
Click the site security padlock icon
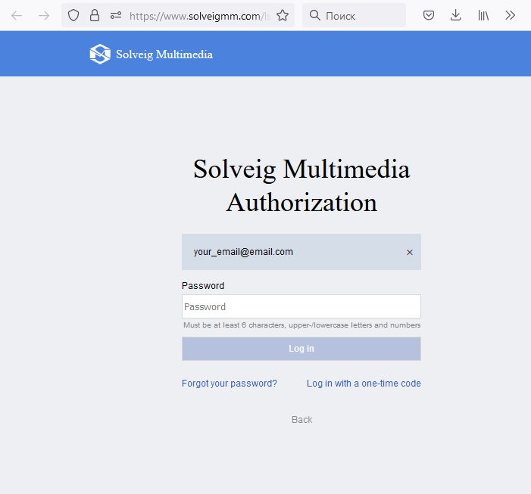pyautogui.click(x=95, y=16)
